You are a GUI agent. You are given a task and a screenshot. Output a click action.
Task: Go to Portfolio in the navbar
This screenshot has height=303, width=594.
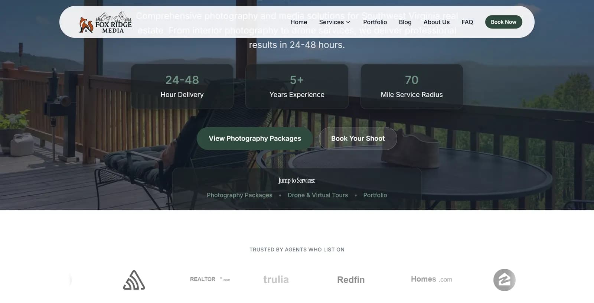375,22
